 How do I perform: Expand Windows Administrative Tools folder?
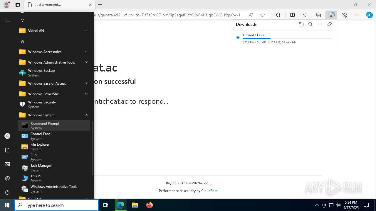(x=54, y=62)
